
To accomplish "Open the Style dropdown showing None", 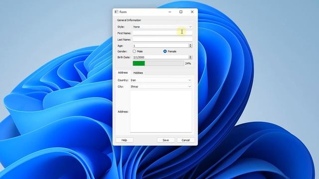I will click(x=162, y=27).
